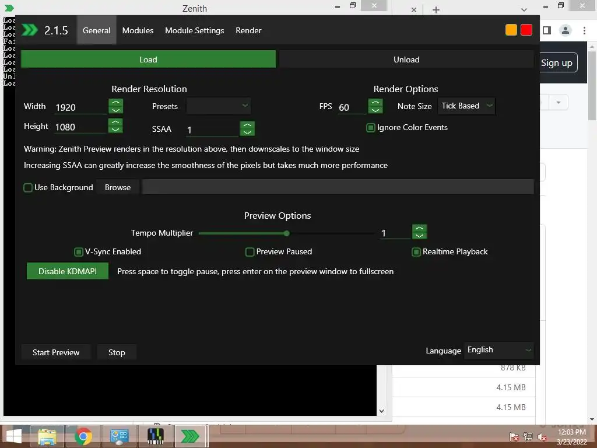Click the SSAA input field

tap(212, 130)
